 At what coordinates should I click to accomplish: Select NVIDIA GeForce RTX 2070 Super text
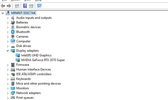43,60
